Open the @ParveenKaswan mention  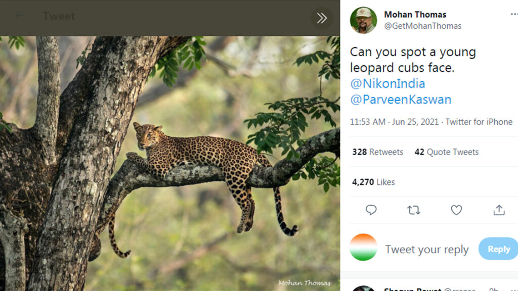click(400, 100)
